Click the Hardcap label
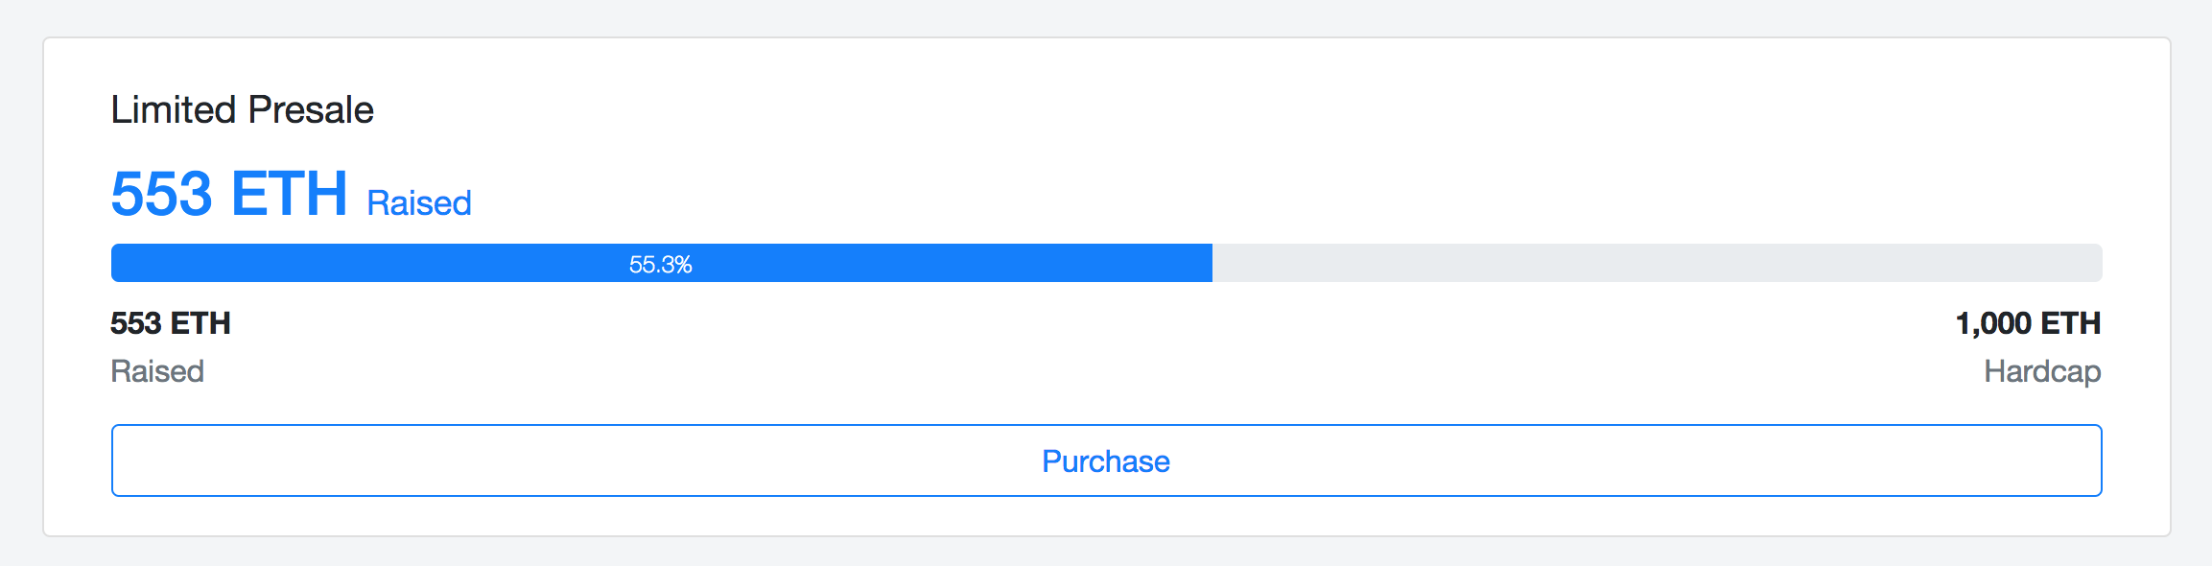This screenshot has height=566, width=2212. pyautogui.click(x=2042, y=371)
